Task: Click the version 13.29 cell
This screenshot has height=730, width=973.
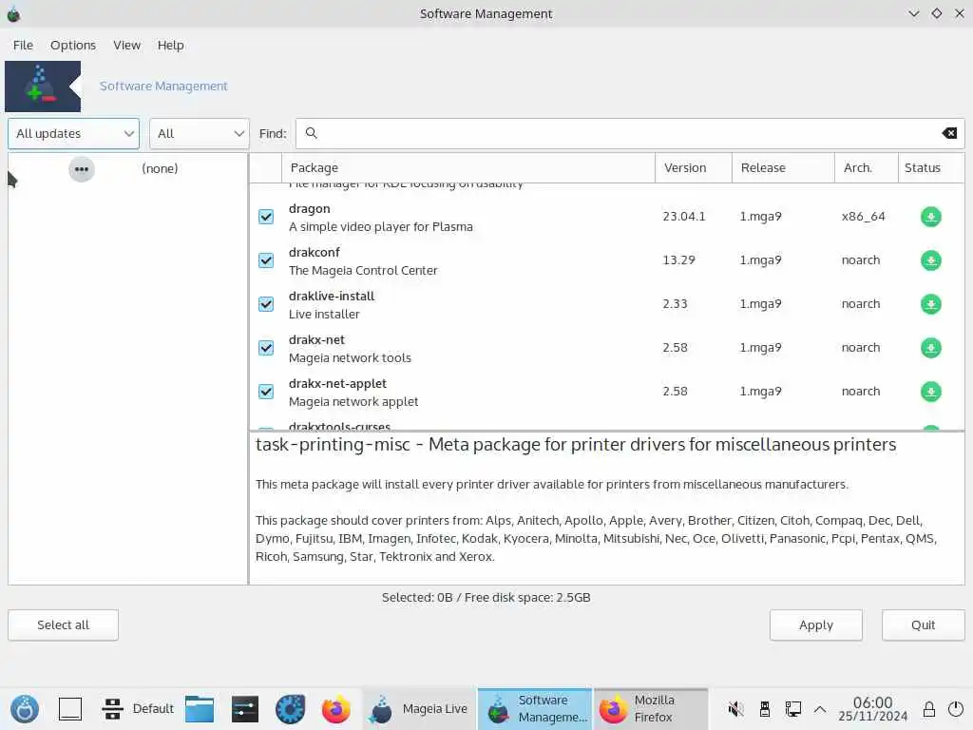Action: pos(678,260)
